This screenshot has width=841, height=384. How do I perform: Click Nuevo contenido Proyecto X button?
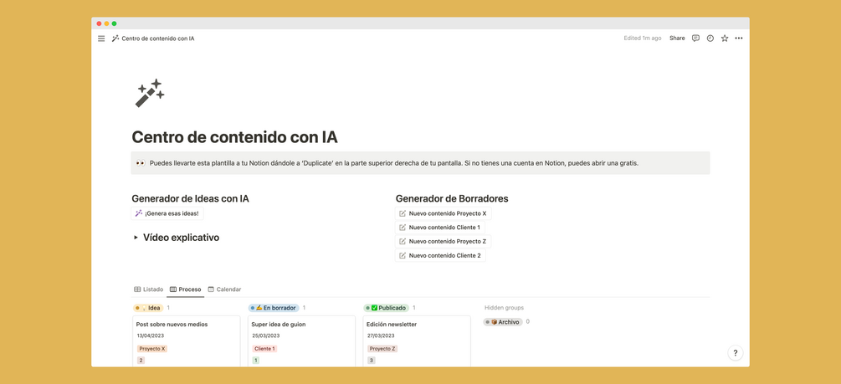[443, 213]
